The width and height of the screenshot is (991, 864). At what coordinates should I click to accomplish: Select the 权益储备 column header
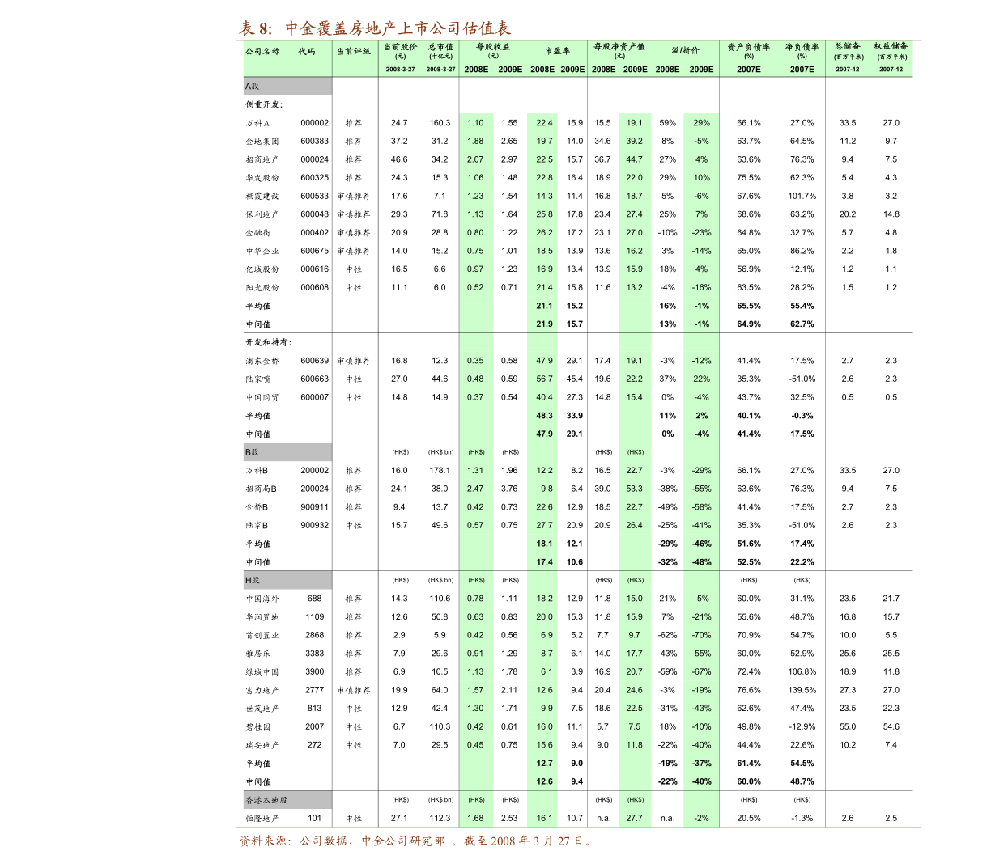click(x=891, y=46)
